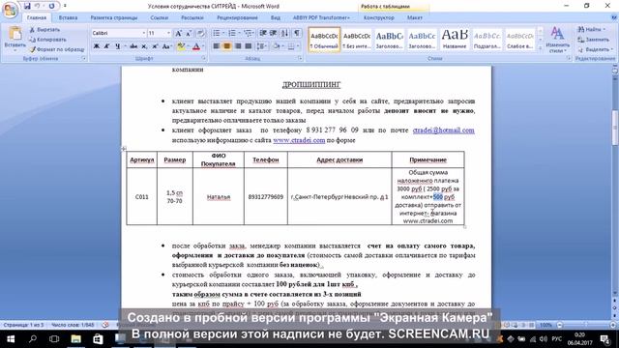This screenshot has height=348, width=619.
Task: Select the Название style
Action: [x=455, y=40]
